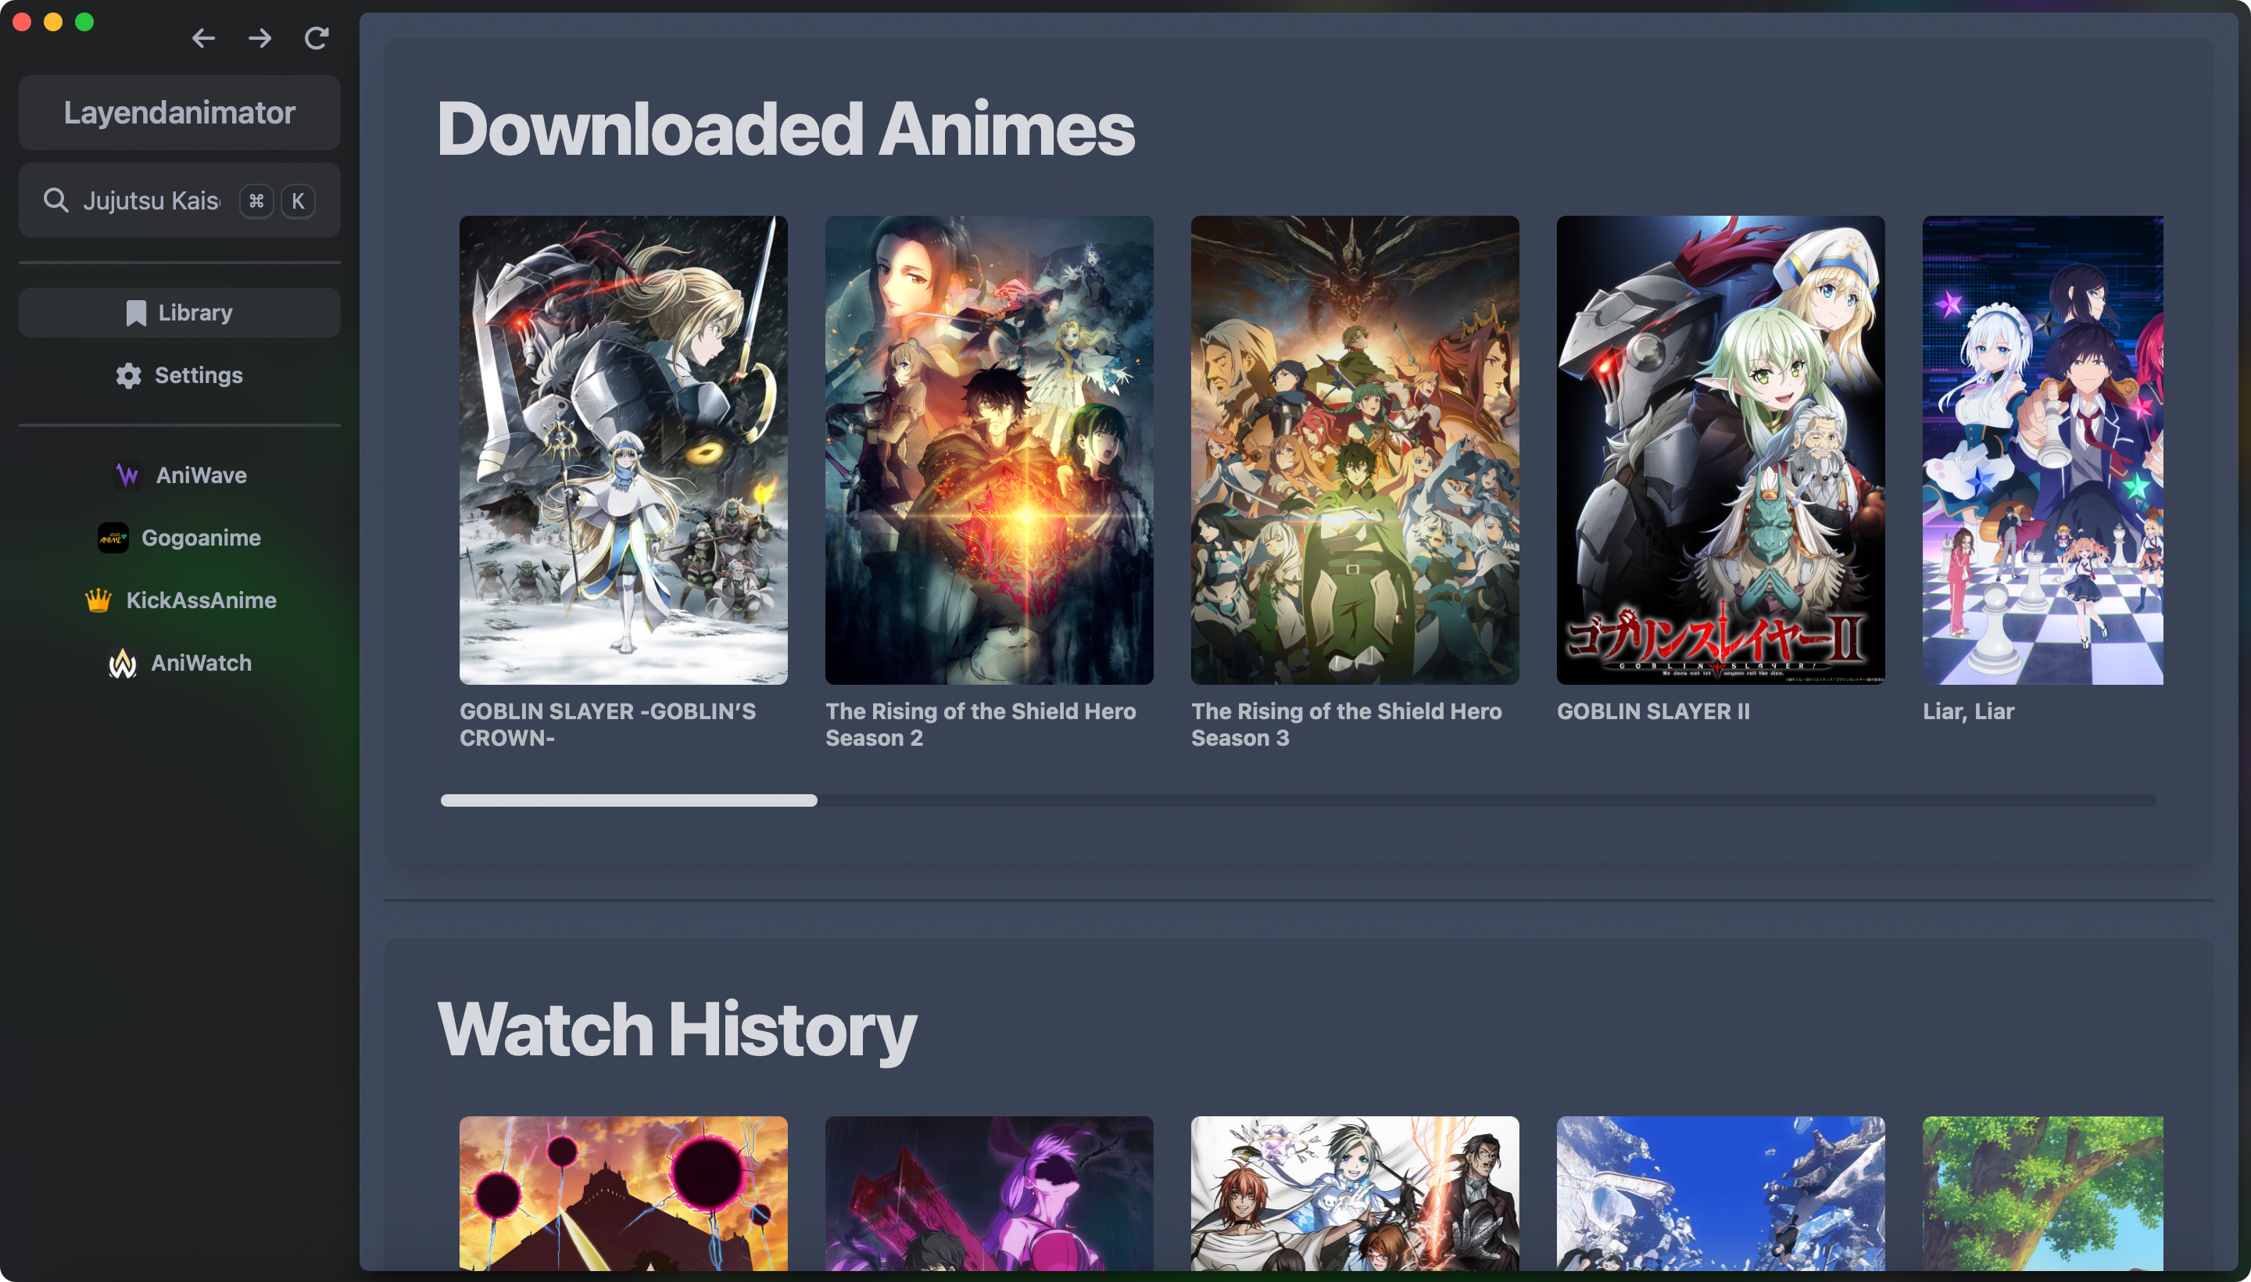Select the Gogoanime source
Image resolution: width=2251 pixels, height=1282 pixels.
(180, 538)
